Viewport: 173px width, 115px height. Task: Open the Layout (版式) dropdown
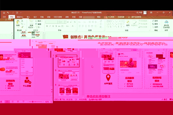[38, 21]
